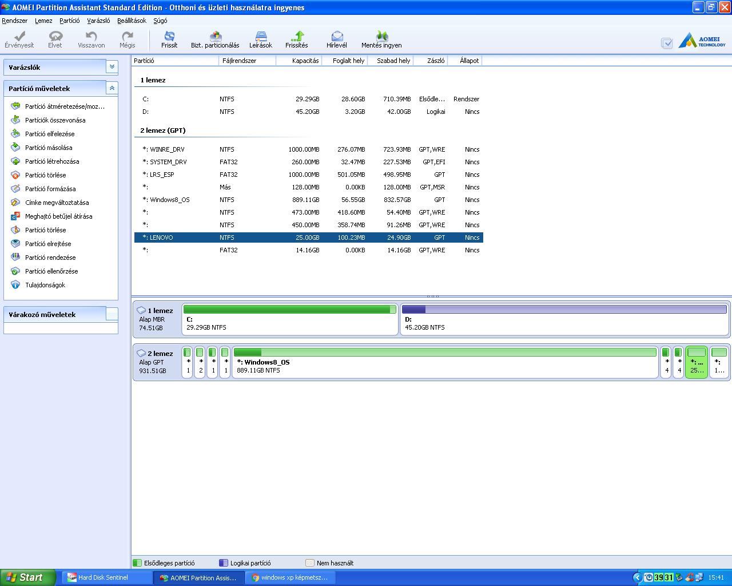Image resolution: width=732 pixels, height=586 pixels.
Task: Expand the Varázslók panel
Action: pos(112,67)
